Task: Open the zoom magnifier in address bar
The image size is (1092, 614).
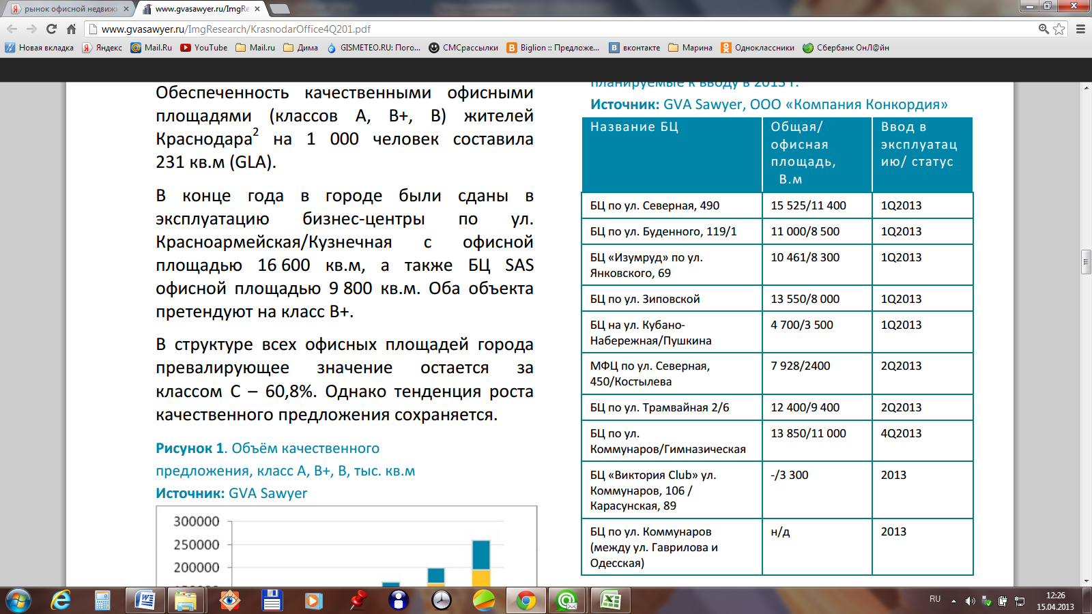Action: (x=1044, y=29)
